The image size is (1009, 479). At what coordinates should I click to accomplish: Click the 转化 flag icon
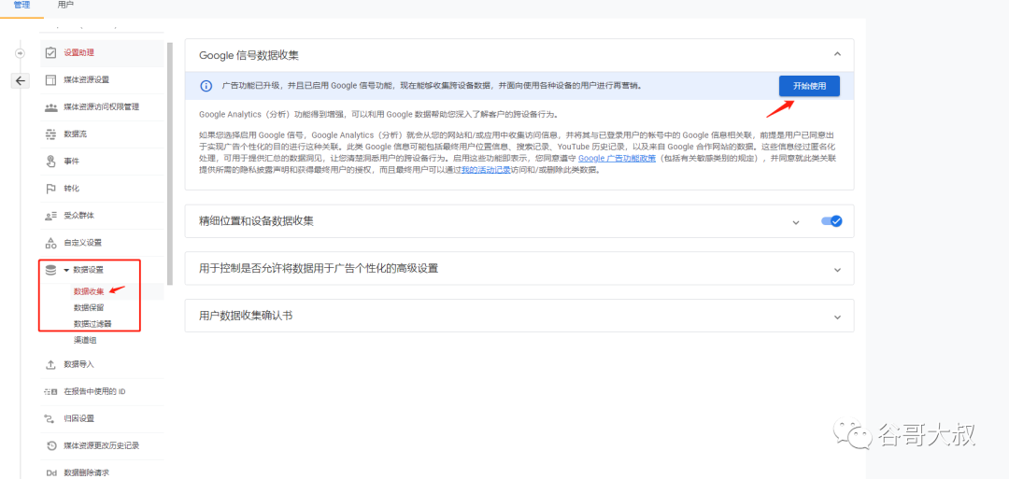coord(50,189)
